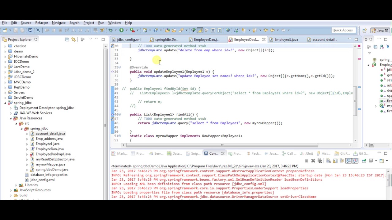Click editor horizontal scrollbar

pos(222,145)
